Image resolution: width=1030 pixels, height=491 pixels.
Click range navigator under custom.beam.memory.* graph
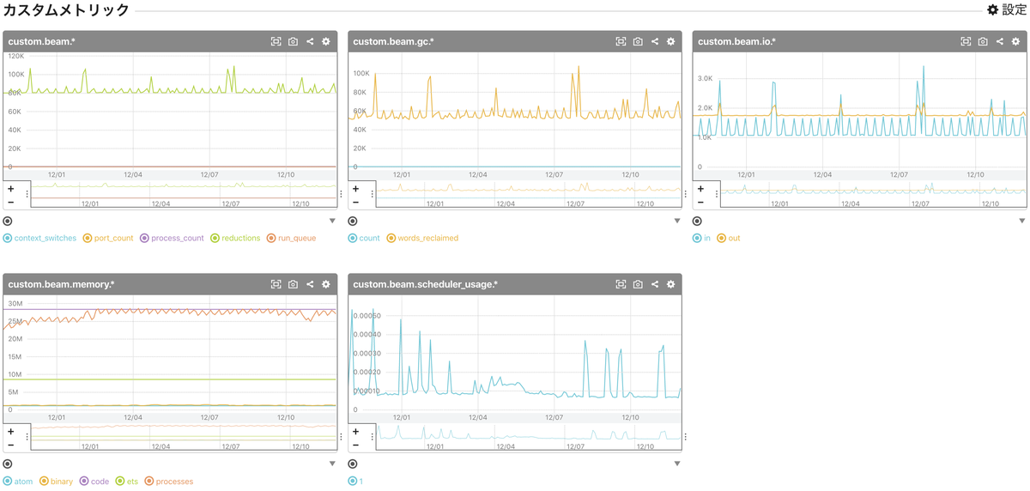pyautogui.click(x=184, y=437)
